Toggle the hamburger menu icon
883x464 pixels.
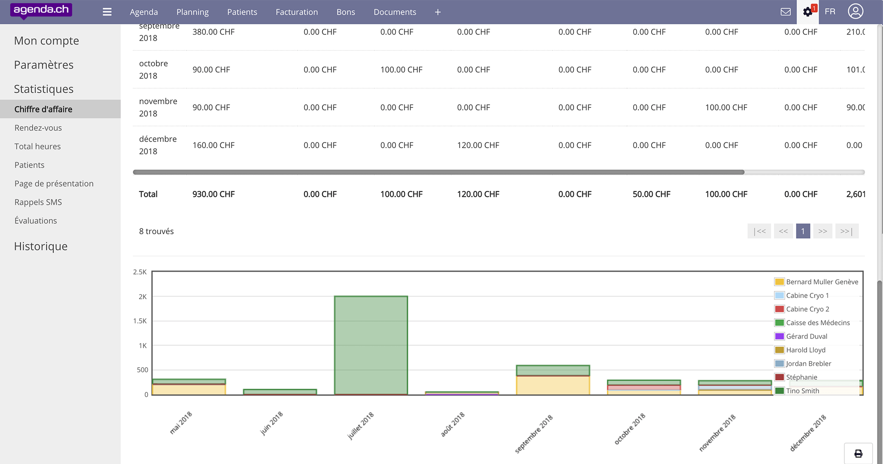[107, 12]
